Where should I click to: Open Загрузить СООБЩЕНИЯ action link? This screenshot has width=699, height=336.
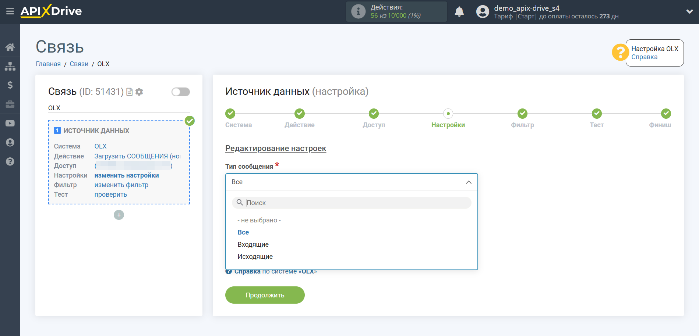click(x=138, y=156)
